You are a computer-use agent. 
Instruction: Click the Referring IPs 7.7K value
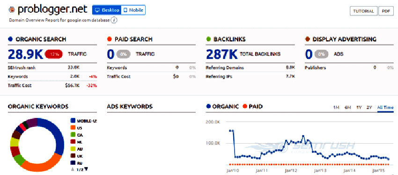(x=290, y=76)
